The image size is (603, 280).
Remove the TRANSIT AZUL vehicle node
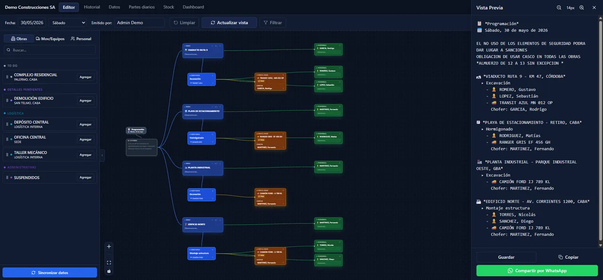pyautogui.click(x=283, y=75)
